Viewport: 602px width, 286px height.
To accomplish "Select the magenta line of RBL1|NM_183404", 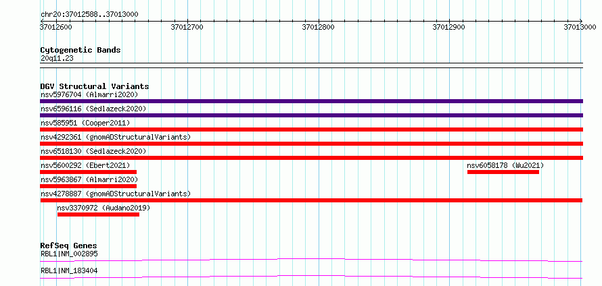I will (311, 277).
